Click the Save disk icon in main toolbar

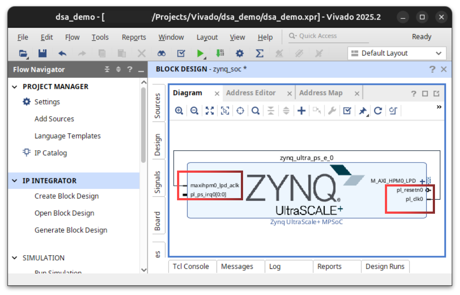43,53
